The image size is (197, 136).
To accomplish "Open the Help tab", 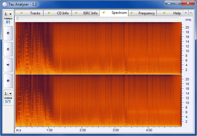I will point(173,13).
